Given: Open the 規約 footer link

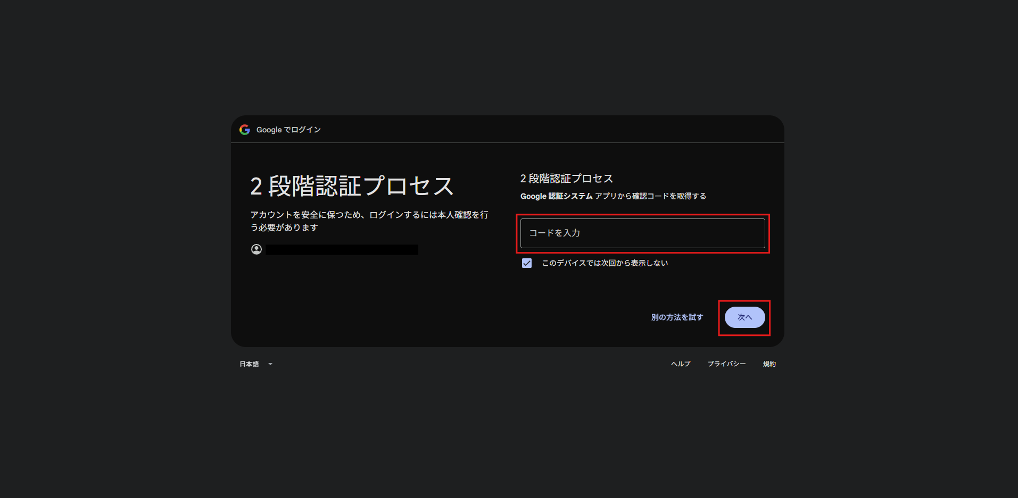Looking at the screenshot, I should click(x=769, y=364).
